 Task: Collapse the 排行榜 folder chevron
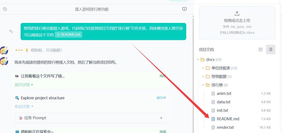pos(203,85)
